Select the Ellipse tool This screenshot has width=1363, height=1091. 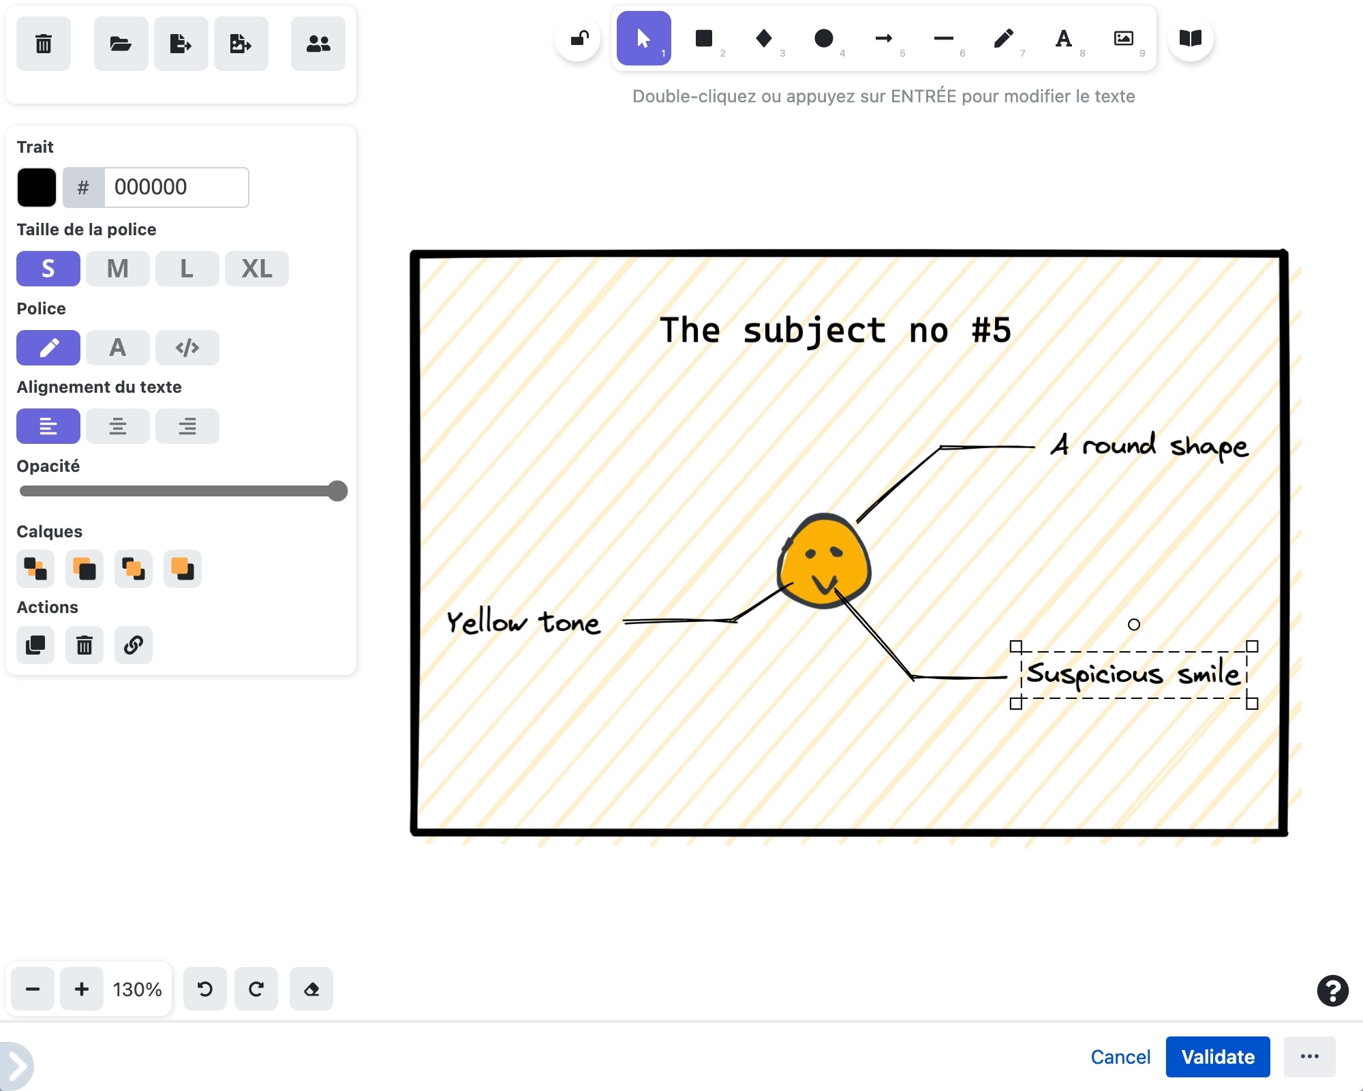pyautogui.click(x=824, y=38)
